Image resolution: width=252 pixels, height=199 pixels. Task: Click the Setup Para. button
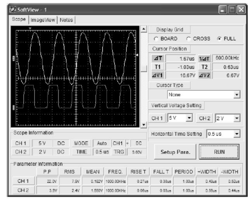[175, 152]
